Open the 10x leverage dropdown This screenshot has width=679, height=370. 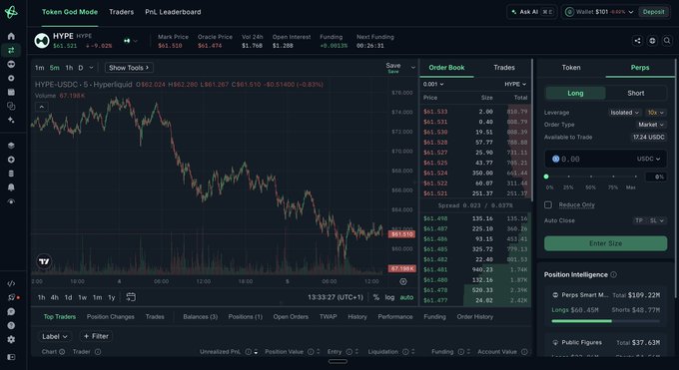pos(656,113)
